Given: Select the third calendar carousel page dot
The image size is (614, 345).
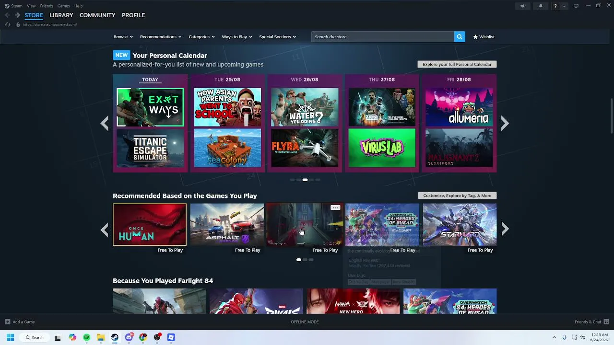Looking at the screenshot, I should coord(305,180).
